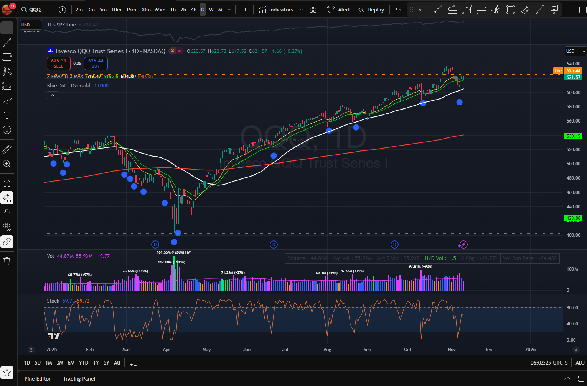
Task: Click the dividend D marker near April
Action: (x=155, y=244)
